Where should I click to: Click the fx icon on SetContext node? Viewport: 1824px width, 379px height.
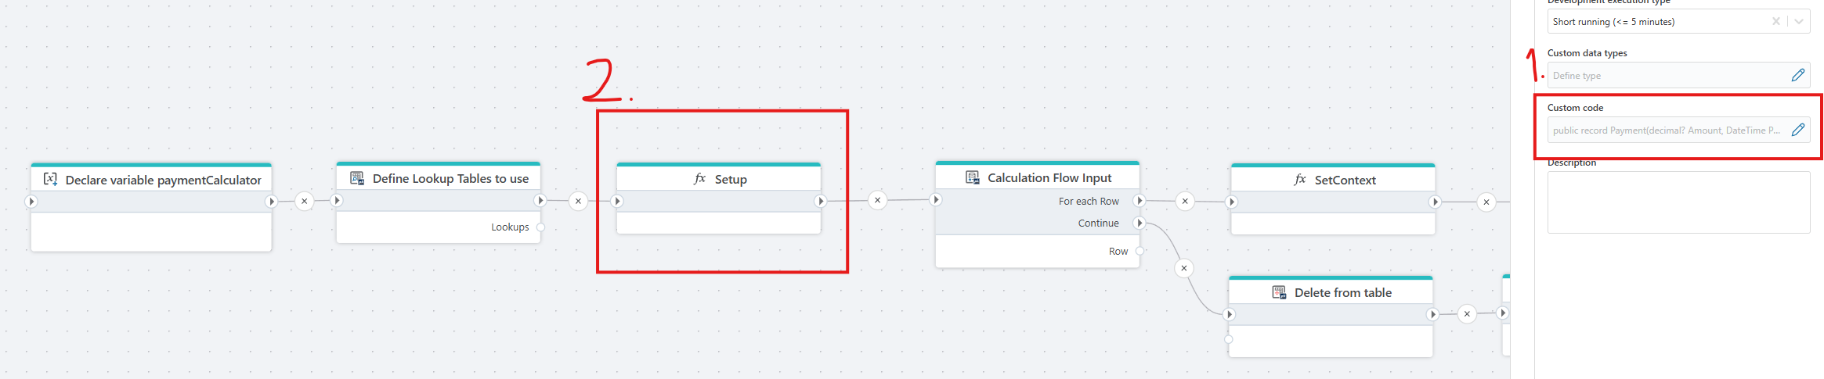pyautogui.click(x=1299, y=180)
